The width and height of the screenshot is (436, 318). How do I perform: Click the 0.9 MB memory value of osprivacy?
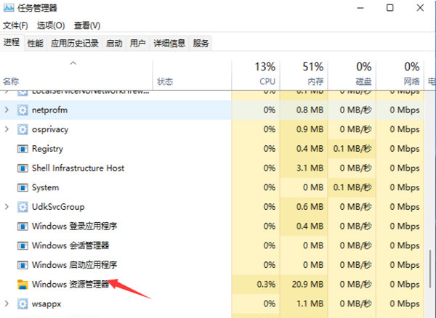pyautogui.click(x=310, y=129)
